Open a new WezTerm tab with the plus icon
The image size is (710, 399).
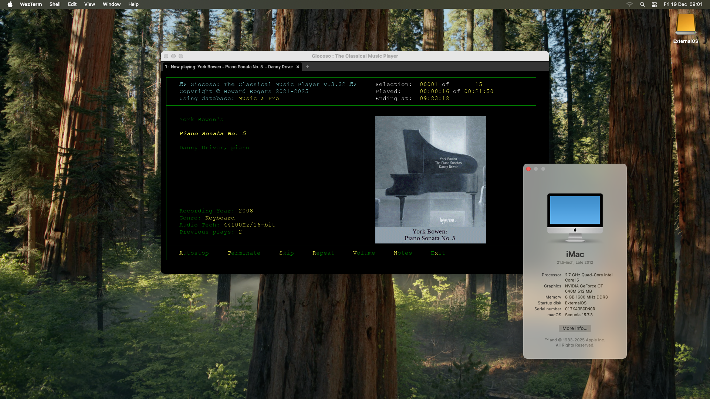[307, 67]
